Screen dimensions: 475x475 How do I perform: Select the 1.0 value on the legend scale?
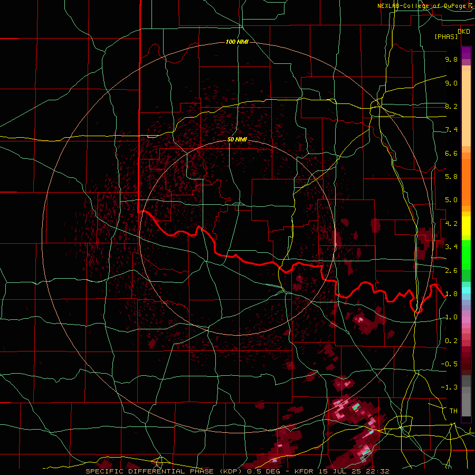[451, 317]
